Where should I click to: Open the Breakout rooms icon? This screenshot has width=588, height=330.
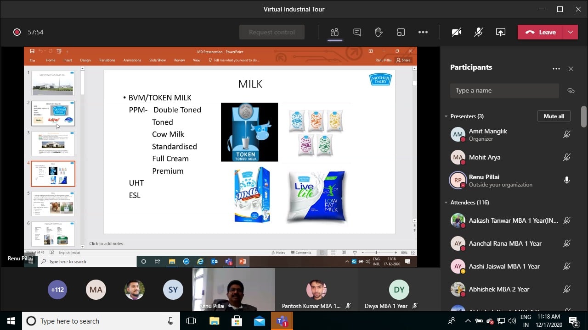coord(401,32)
